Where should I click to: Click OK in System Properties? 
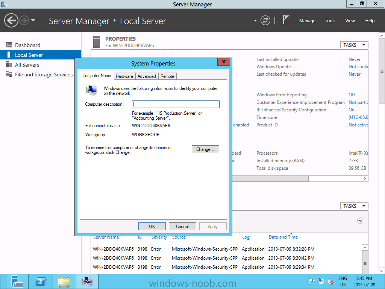point(152,226)
